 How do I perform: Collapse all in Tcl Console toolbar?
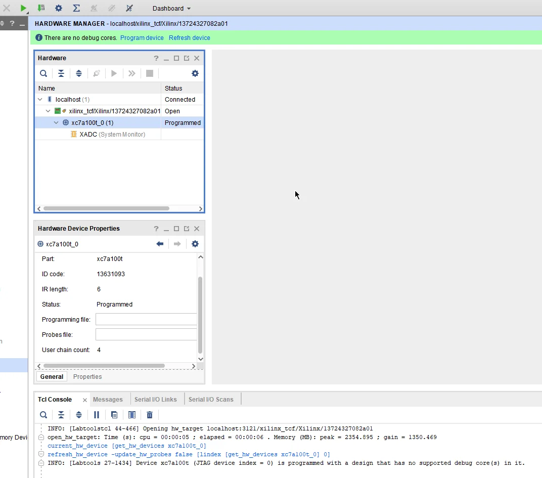(x=61, y=415)
